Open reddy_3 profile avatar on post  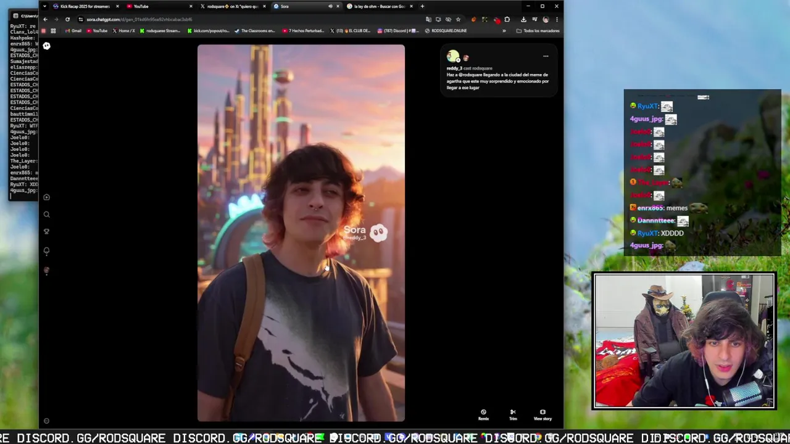(x=453, y=57)
